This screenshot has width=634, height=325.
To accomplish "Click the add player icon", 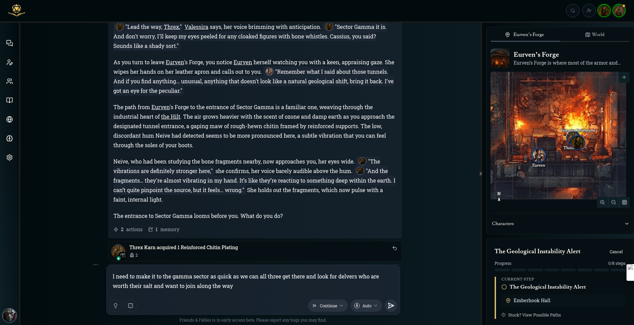I will pos(589,11).
